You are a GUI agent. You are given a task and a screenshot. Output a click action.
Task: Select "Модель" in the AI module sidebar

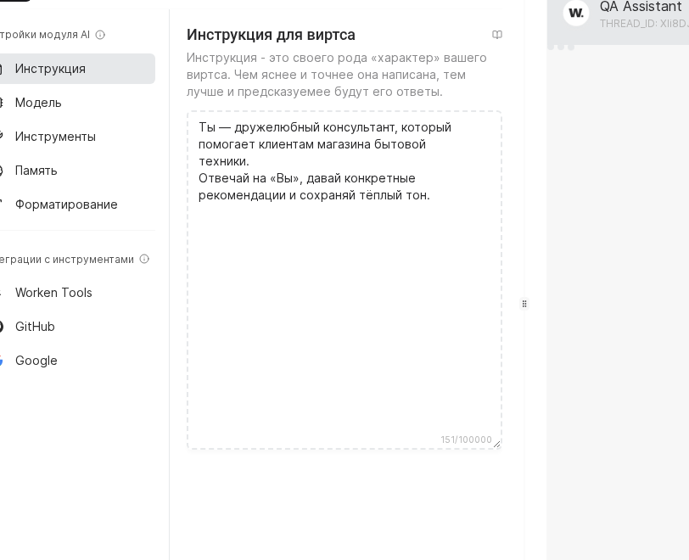[38, 103]
